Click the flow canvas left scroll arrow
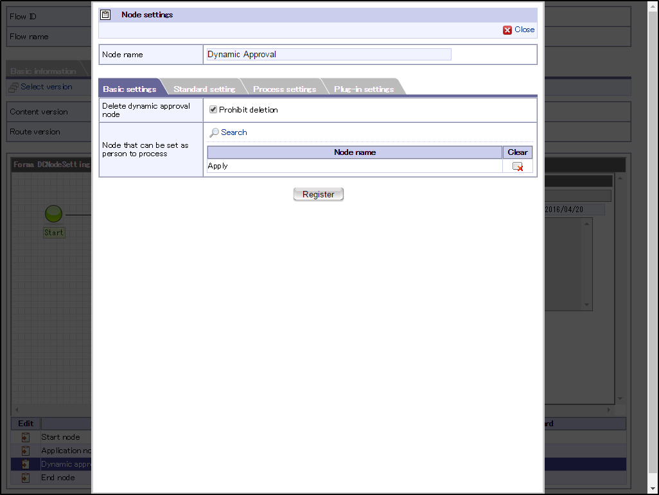Image resolution: width=659 pixels, height=495 pixels. 17,410
